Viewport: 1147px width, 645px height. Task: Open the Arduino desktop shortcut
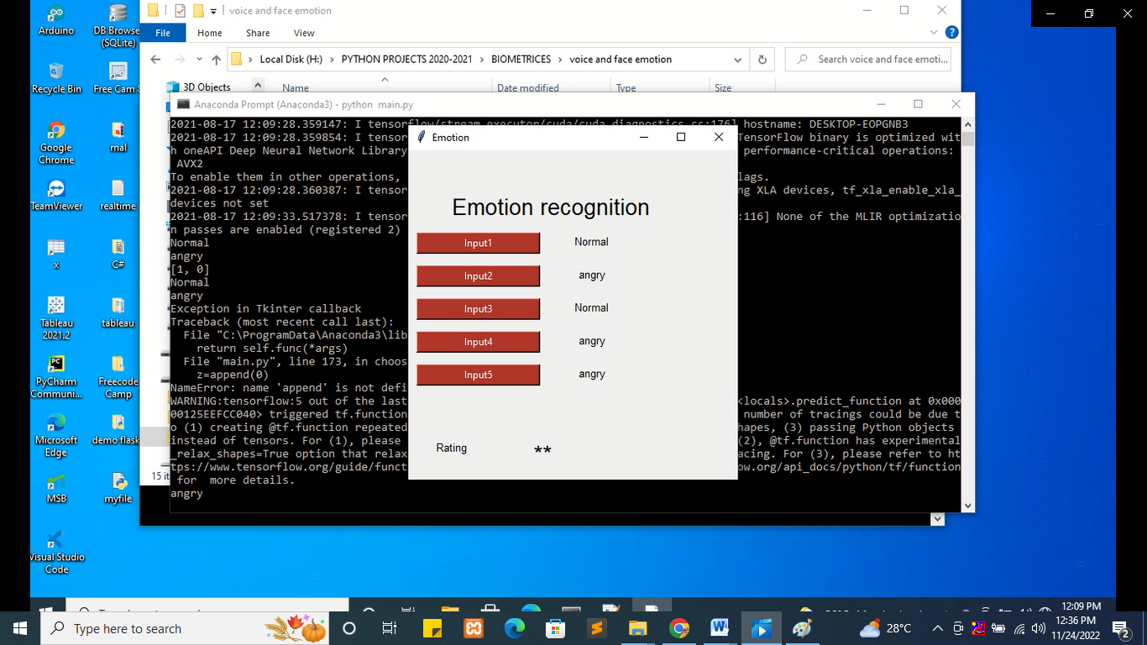point(56,20)
